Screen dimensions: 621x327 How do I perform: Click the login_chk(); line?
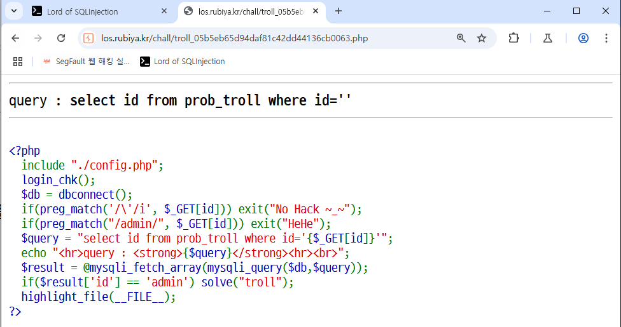point(59,180)
